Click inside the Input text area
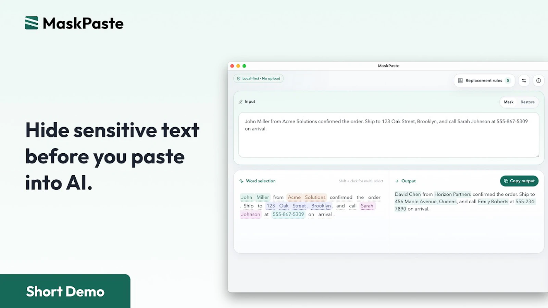Screen dimensions: 548x308 pos(389,135)
